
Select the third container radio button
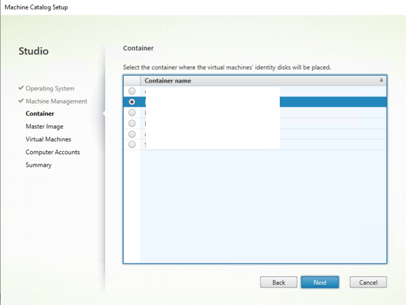(132, 113)
